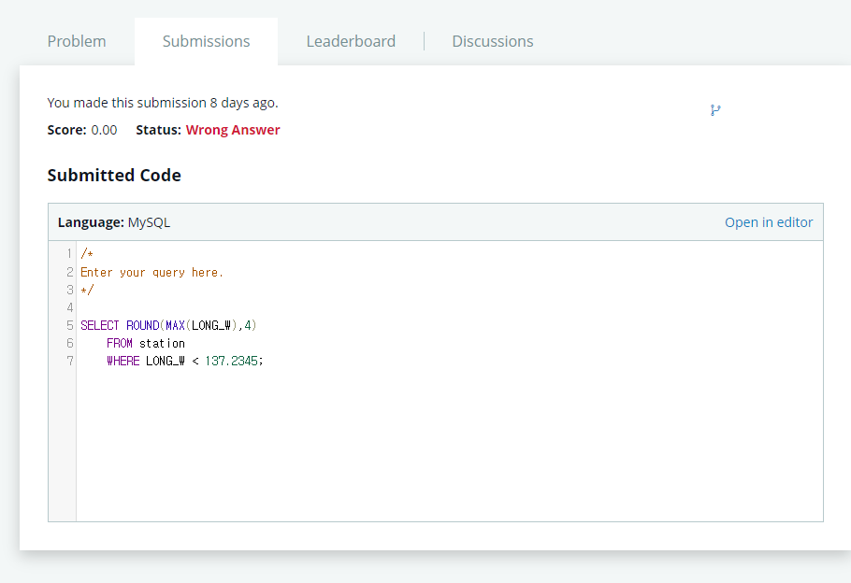Image resolution: width=851 pixels, height=583 pixels.
Task: Click the small branch icon near submission info
Action: click(x=715, y=110)
